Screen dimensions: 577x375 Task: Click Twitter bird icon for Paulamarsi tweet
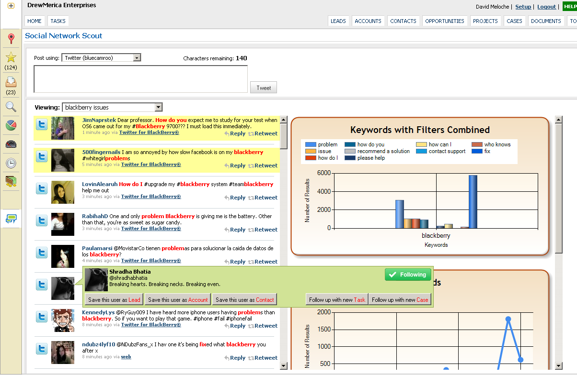coord(42,253)
